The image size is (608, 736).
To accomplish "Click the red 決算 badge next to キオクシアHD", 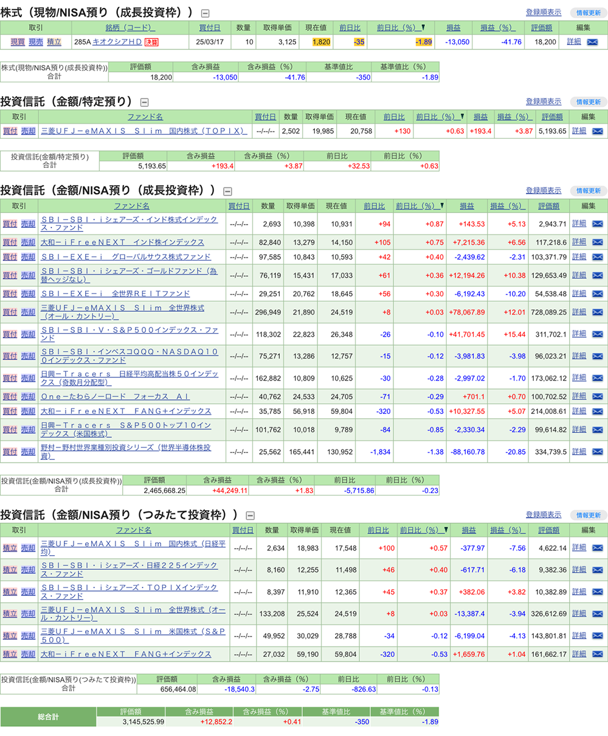I will click(x=151, y=42).
